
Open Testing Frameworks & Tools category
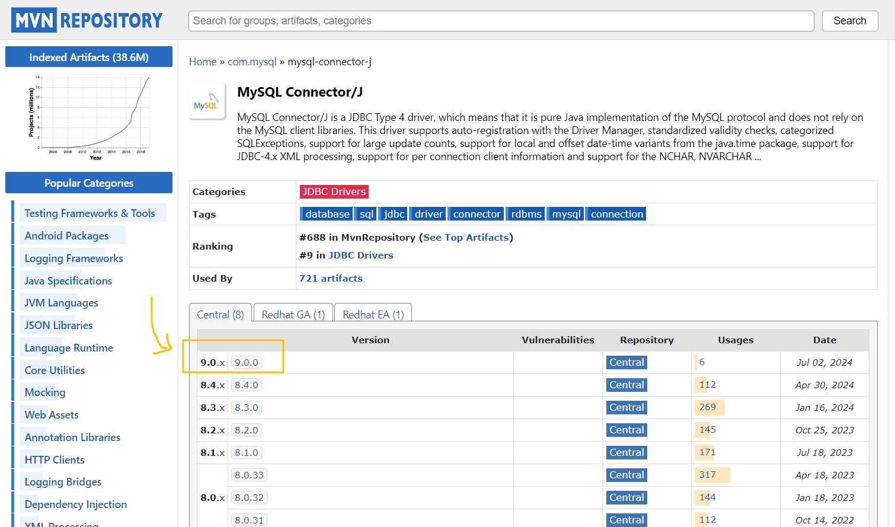(89, 213)
